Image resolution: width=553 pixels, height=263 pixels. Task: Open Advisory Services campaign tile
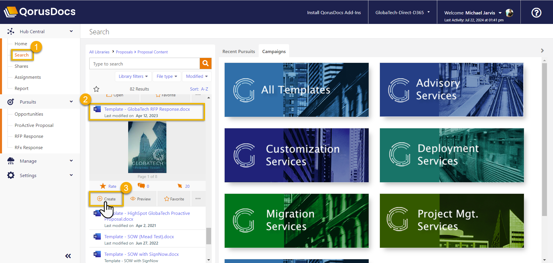(x=452, y=90)
